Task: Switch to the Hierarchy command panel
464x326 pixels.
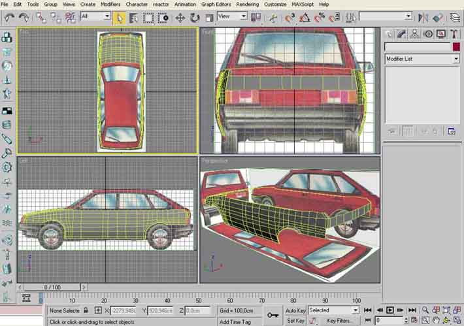Action: (x=414, y=33)
